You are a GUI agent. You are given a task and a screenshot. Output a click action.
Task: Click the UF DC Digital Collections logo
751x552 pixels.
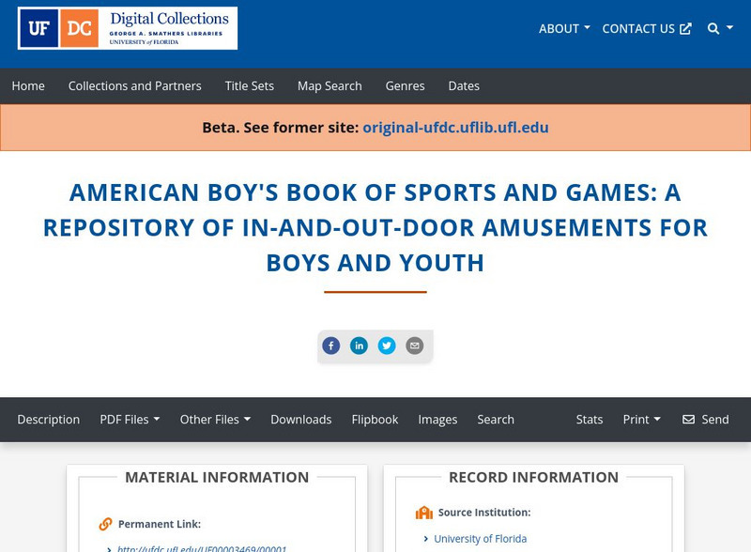pos(126,28)
